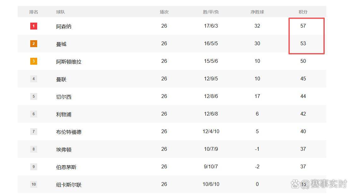The height and width of the screenshot is (196, 354).
Task: Click the rank 6 badge
Action: [34, 114]
